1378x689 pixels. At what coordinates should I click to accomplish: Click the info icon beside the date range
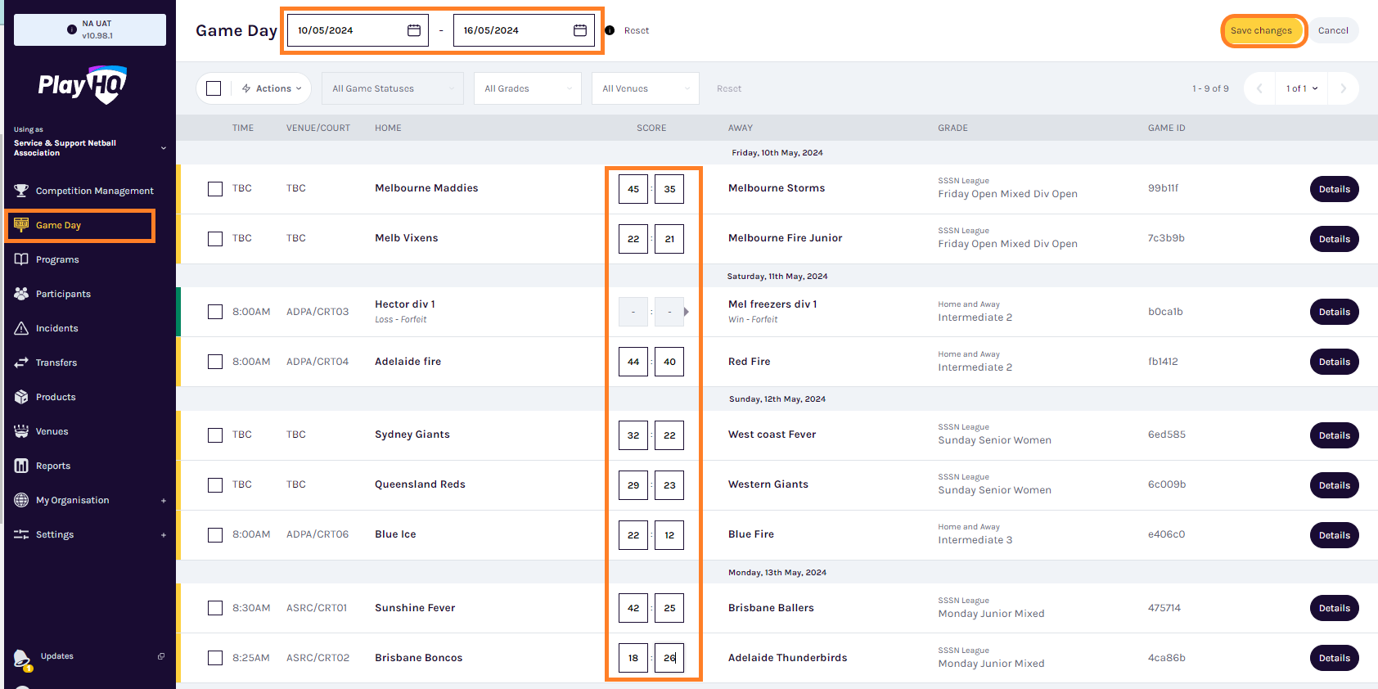[610, 30]
